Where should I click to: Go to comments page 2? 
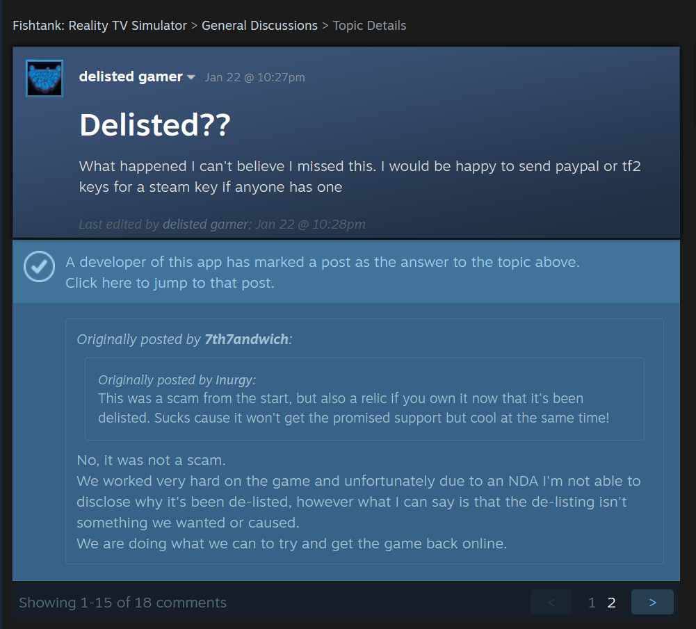click(611, 603)
